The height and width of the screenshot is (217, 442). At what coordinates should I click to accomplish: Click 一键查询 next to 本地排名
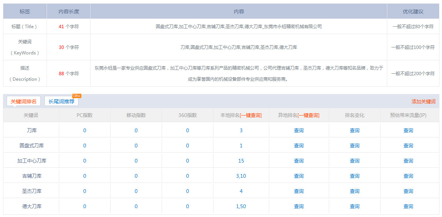tap(251, 115)
